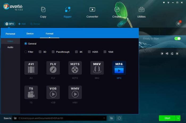The image size is (186, 123).
Task: Enable the H265 filter checkbox
Action: pyautogui.click(x=89, y=52)
